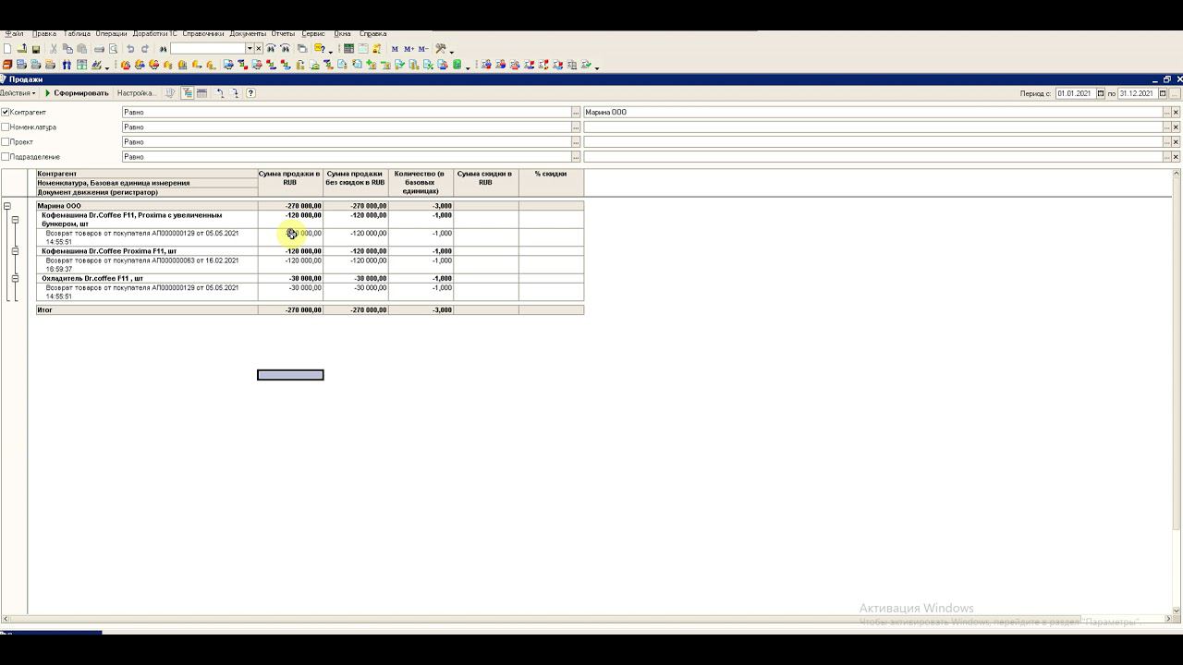Screen dimensions: 1183x665
Task: Open period selection ellipsis button after end date
Action: [1176, 93]
